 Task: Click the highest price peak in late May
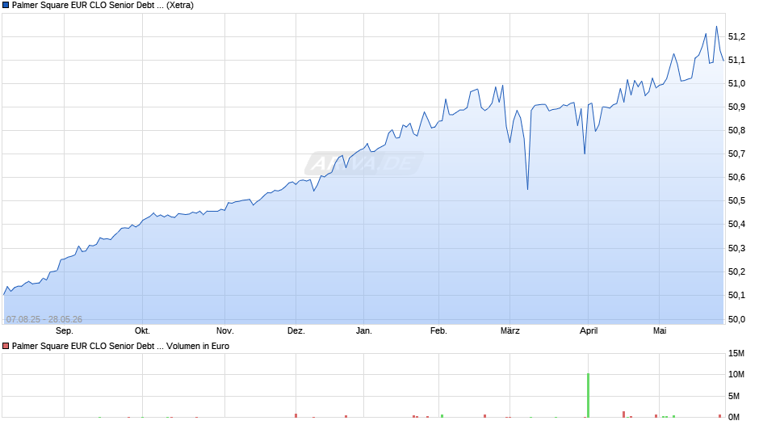click(717, 27)
